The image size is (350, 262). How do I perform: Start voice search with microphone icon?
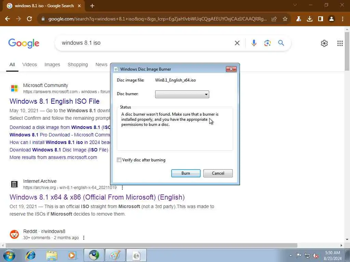(x=254, y=43)
